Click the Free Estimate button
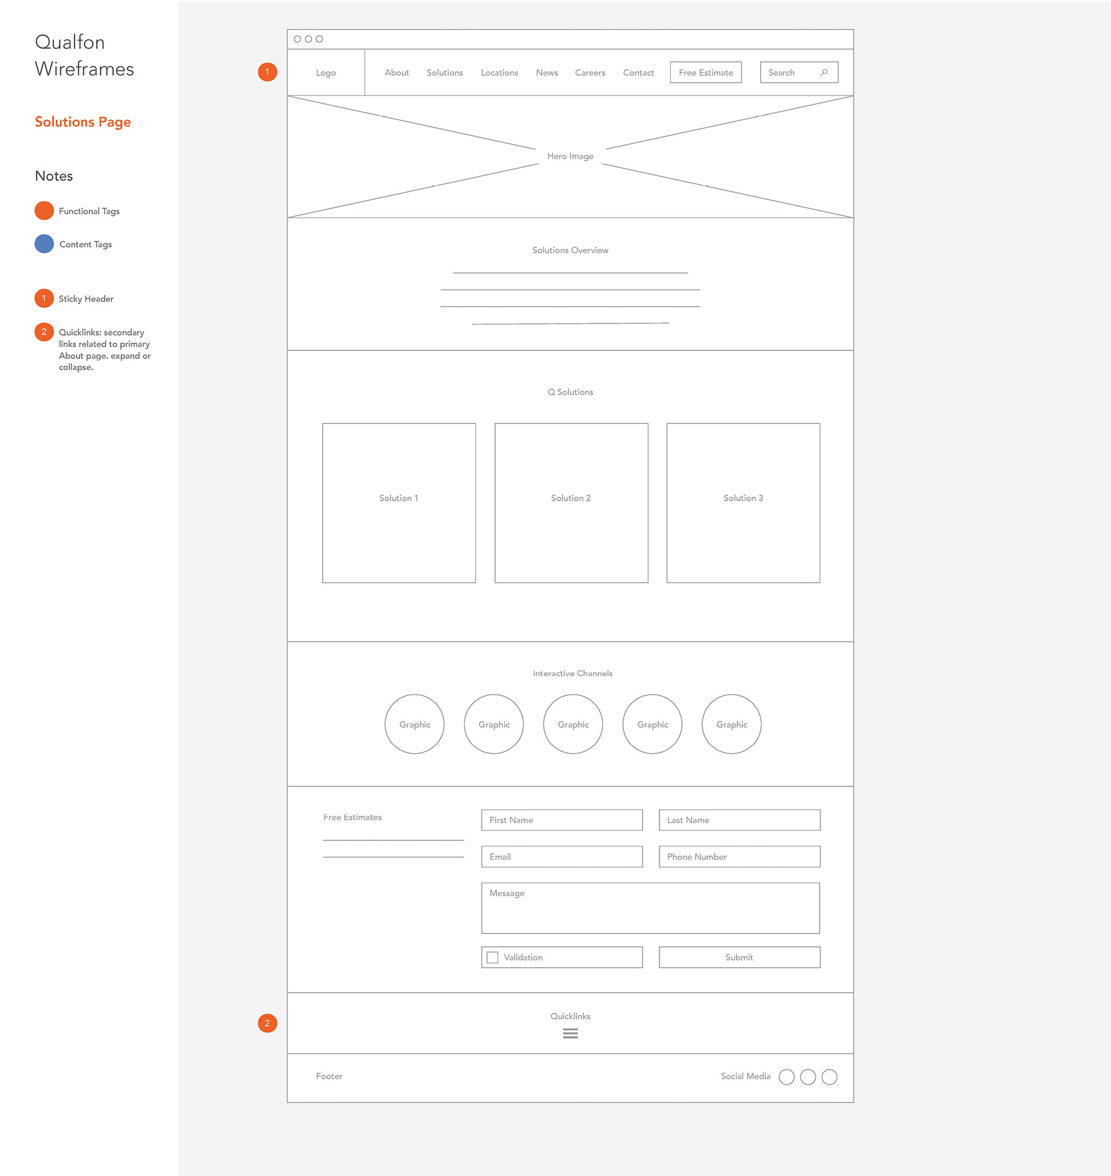 click(706, 72)
